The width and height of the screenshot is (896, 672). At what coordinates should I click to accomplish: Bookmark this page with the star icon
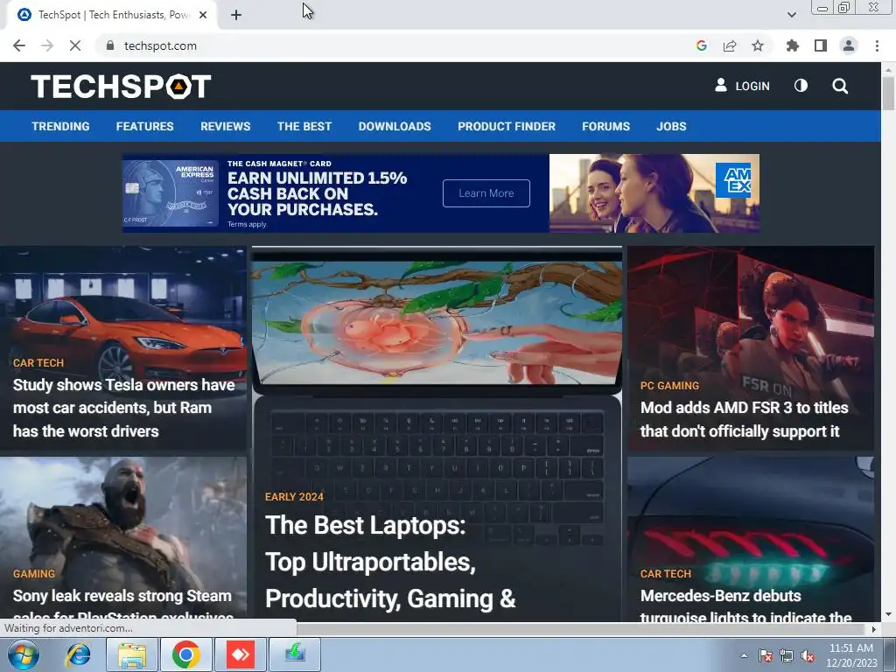point(758,45)
